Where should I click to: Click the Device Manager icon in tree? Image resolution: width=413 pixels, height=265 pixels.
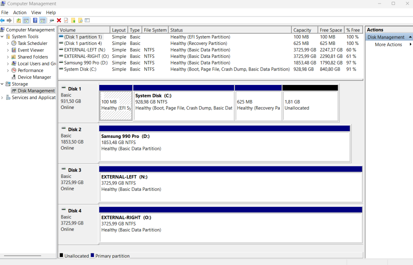[x=14, y=77]
